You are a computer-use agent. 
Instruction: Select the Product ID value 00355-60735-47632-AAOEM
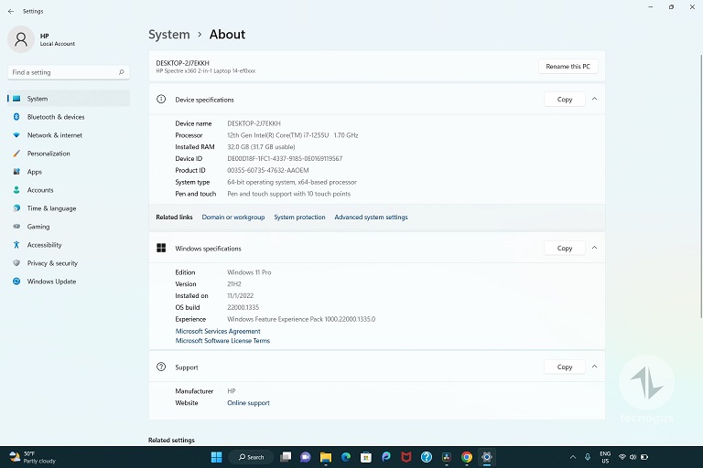(x=268, y=170)
